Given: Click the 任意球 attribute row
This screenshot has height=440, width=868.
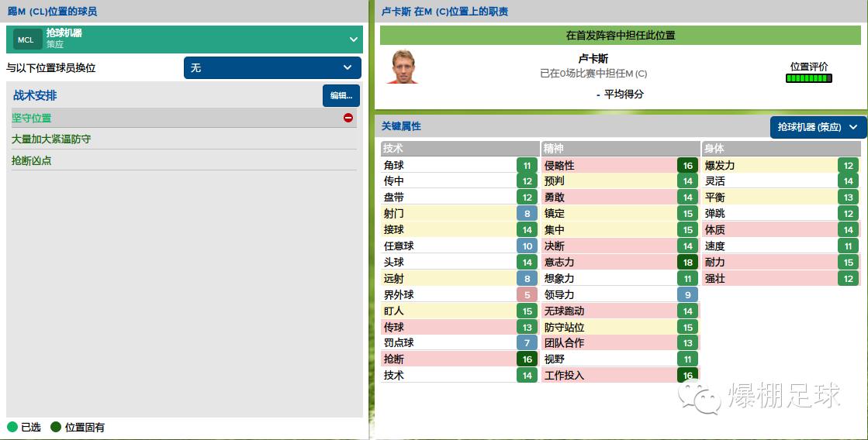Looking at the screenshot, I should 459,246.
